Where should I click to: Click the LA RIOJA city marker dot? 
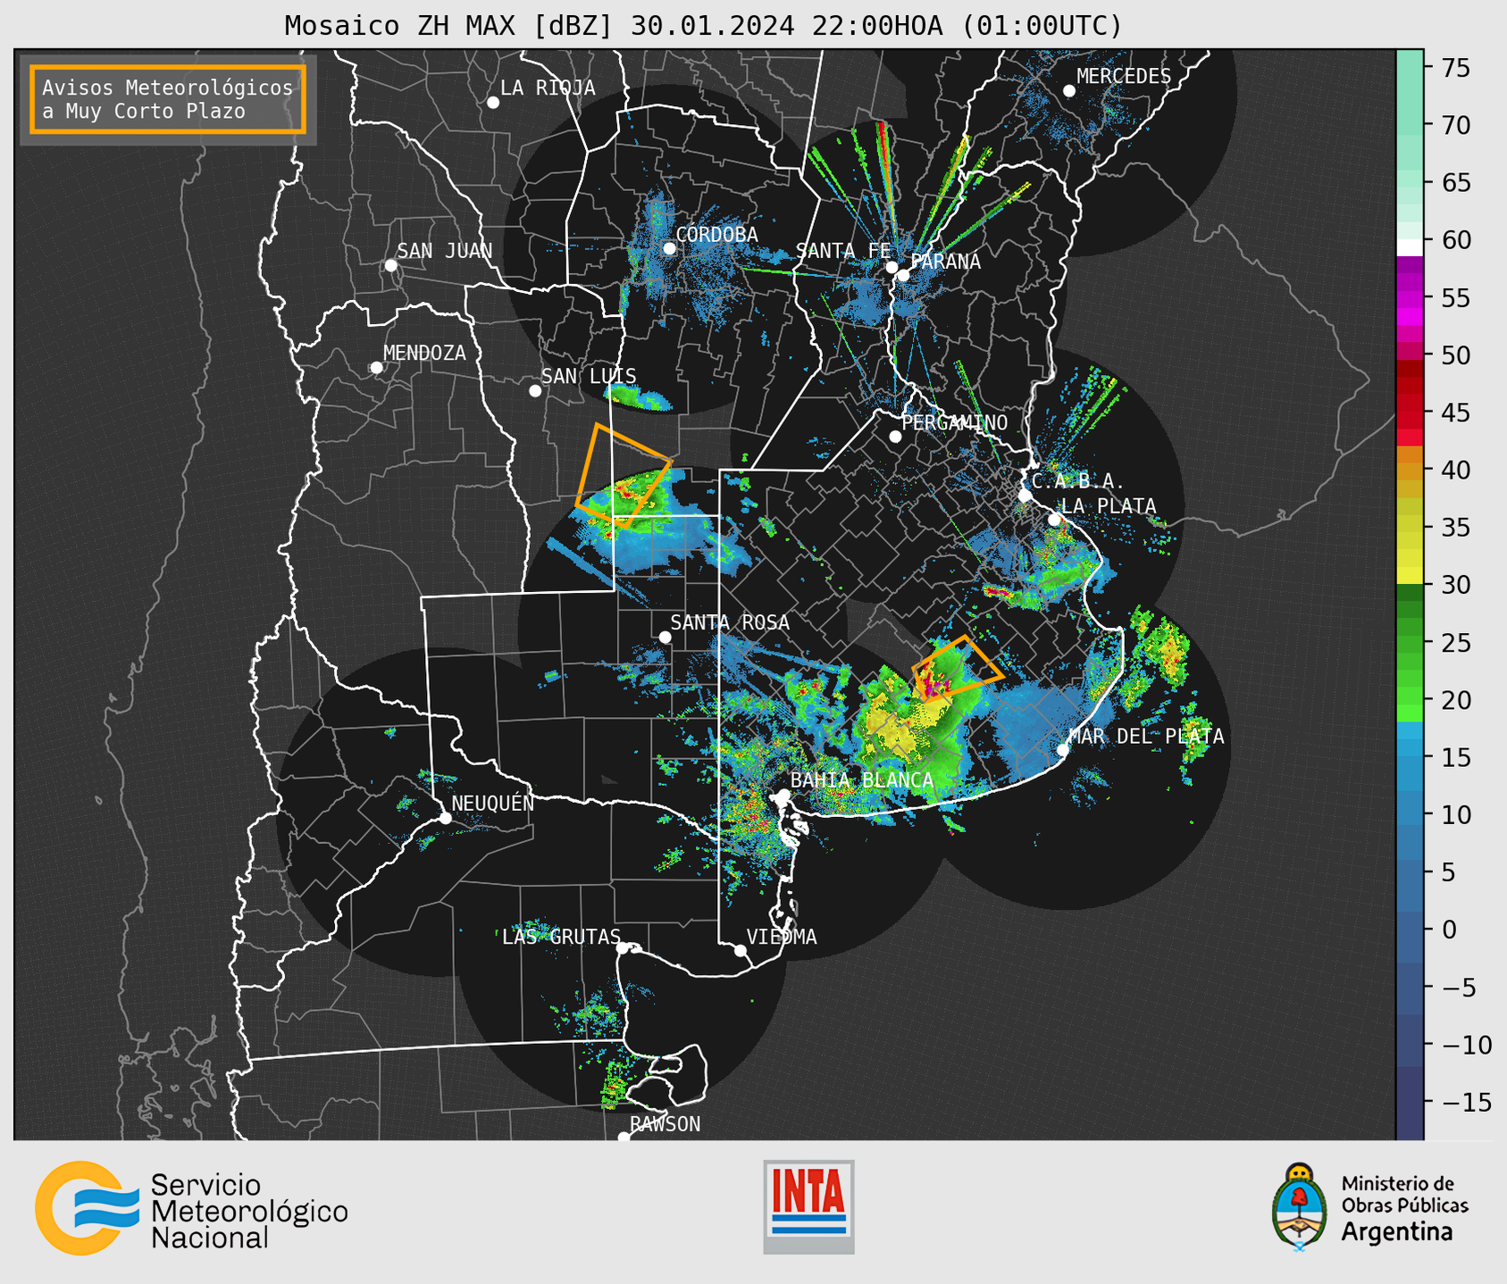coord(493,103)
